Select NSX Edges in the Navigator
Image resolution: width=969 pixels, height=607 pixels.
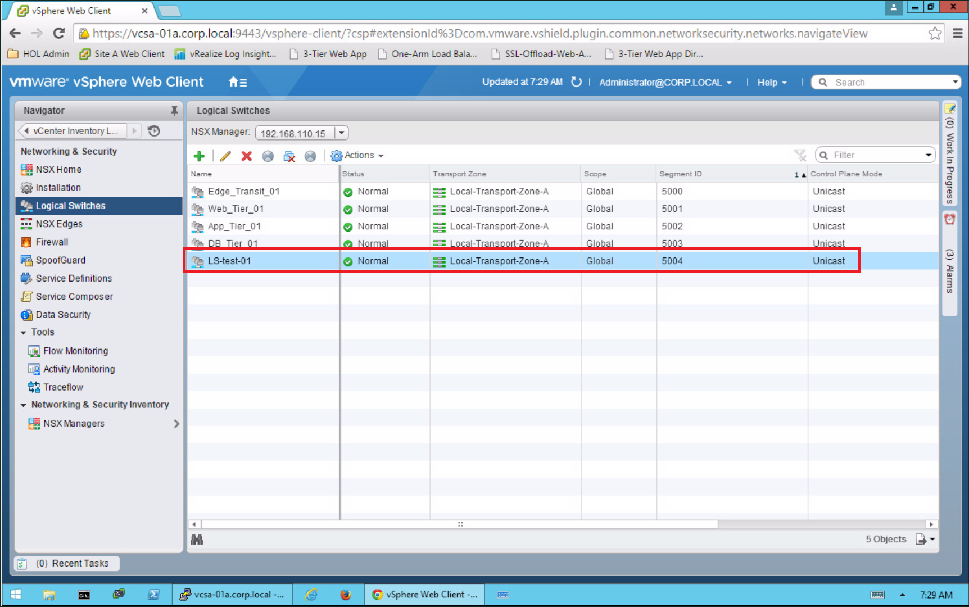pos(59,224)
